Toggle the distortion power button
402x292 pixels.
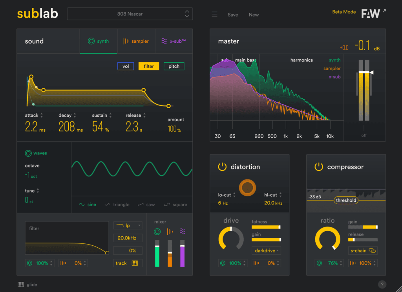pos(222,167)
